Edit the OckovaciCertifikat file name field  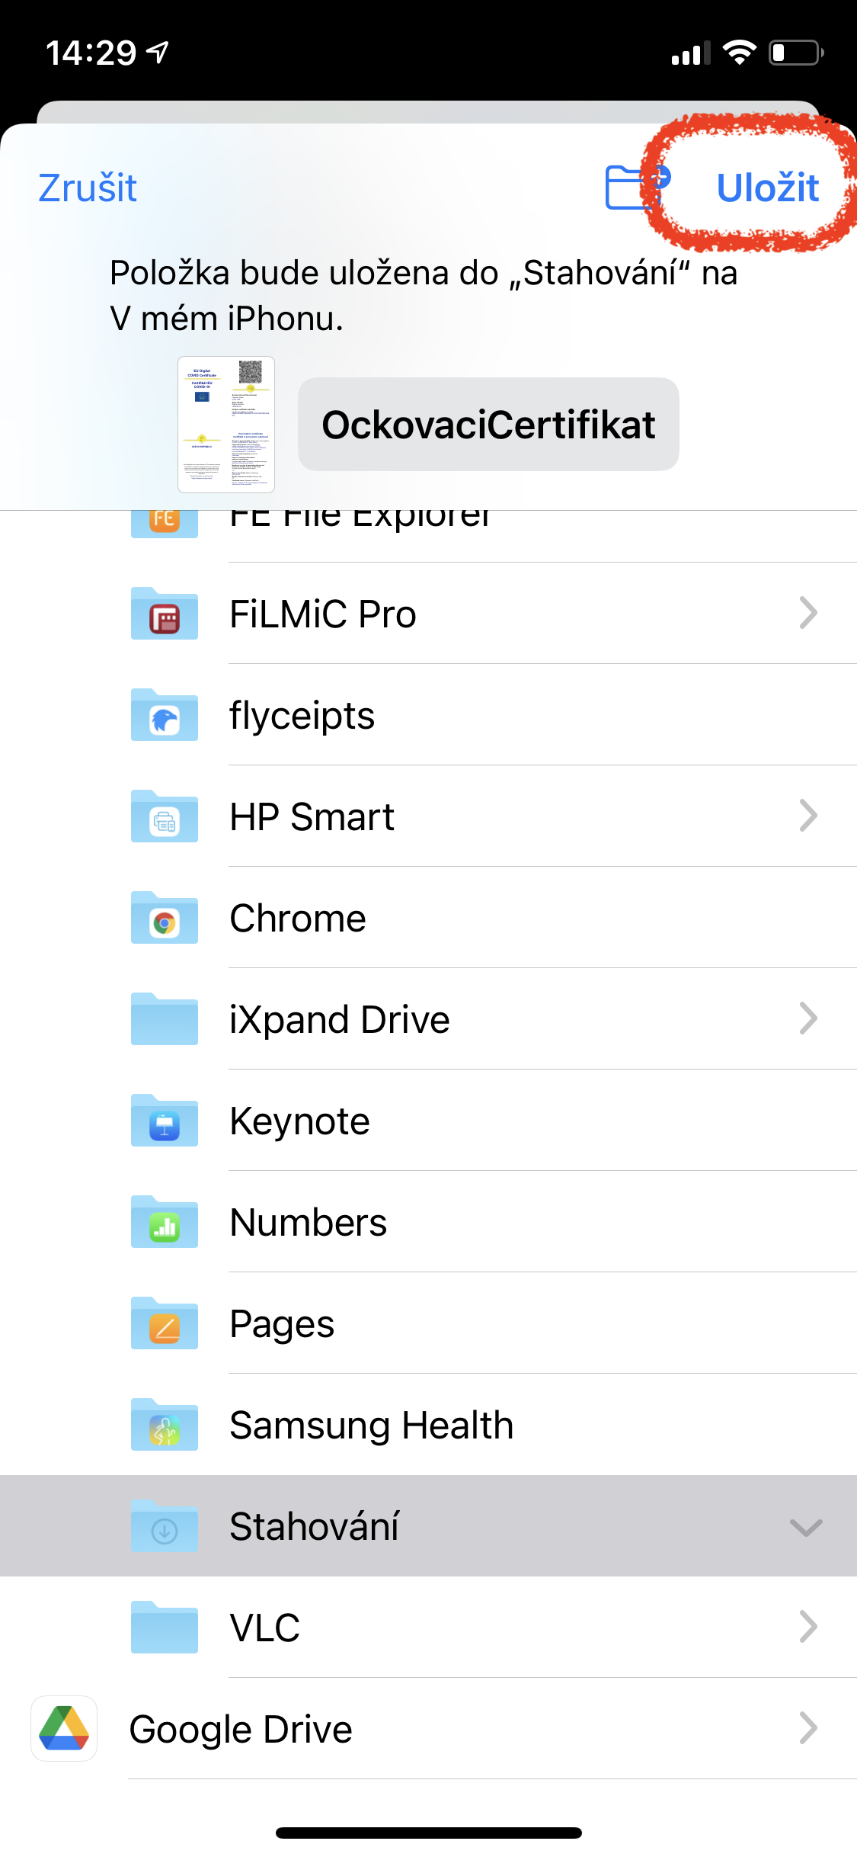pyautogui.click(x=488, y=425)
